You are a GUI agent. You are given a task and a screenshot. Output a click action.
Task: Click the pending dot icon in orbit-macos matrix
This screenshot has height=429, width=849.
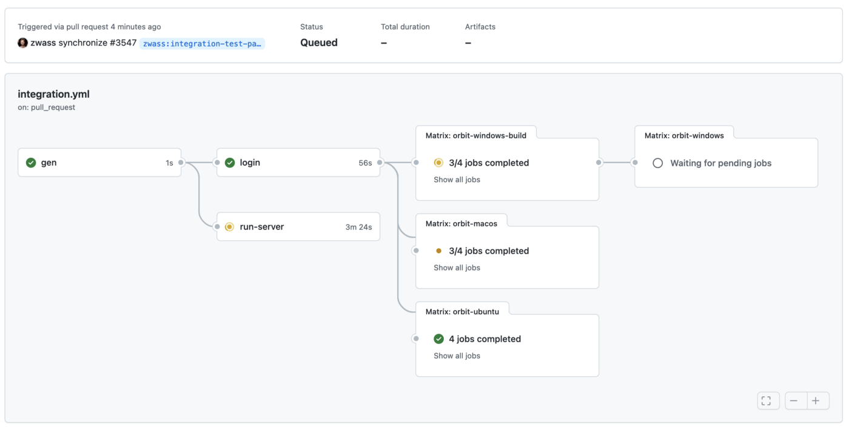pyautogui.click(x=438, y=251)
